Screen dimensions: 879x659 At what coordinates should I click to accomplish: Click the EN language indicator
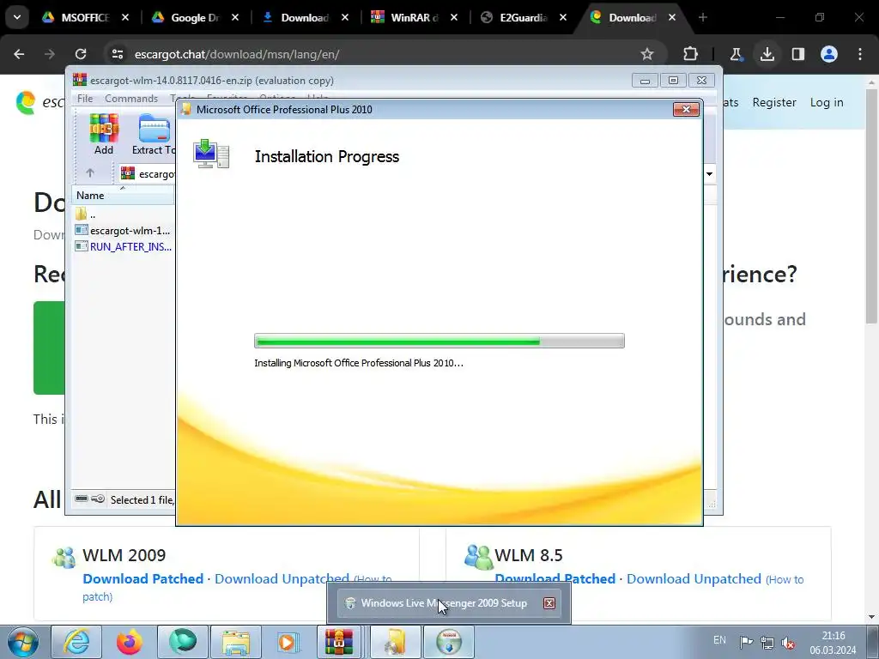click(720, 640)
